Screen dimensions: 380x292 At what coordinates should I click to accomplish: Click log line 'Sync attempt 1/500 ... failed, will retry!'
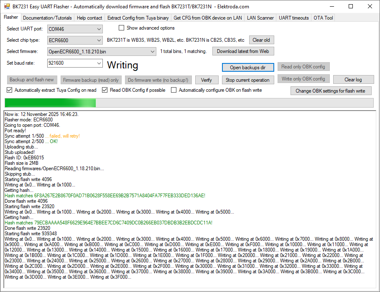42,136
